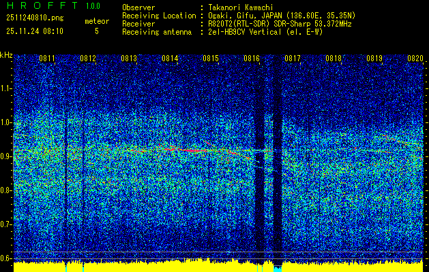Click the 0818 time marker
429x272 pixels.
[x=334, y=58]
